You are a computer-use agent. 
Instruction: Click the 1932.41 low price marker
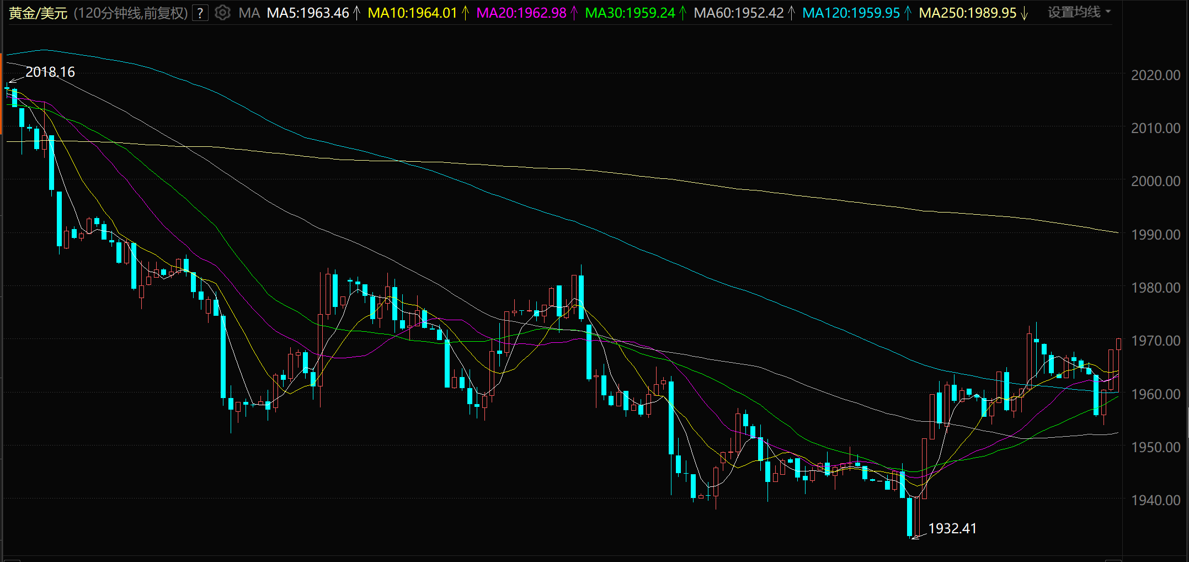(952, 528)
